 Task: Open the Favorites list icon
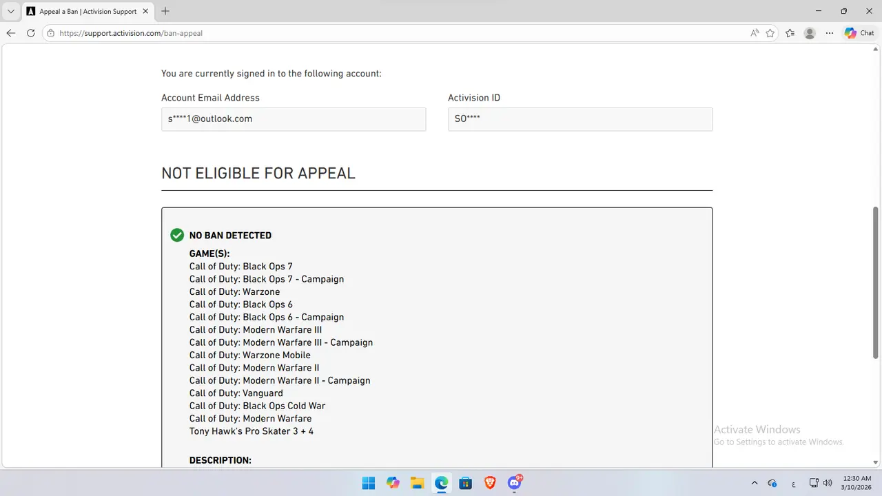[790, 33]
